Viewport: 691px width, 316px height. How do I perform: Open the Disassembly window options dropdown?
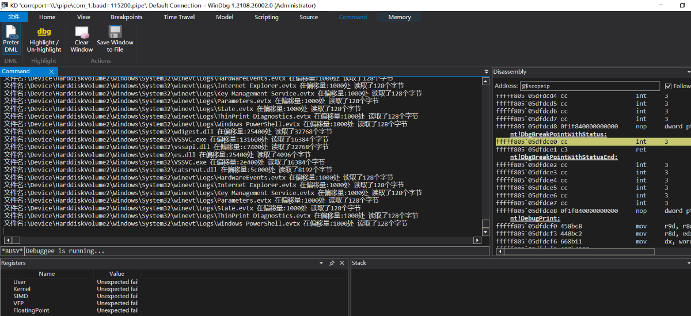(689, 72)
